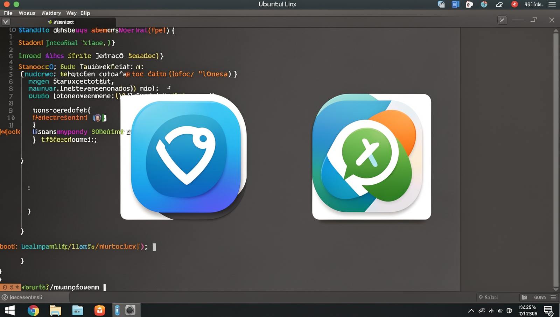The width and height of the screenshot is (560, 317).
Task: Open the hamburger menu in top-right corner
Action: (552, 4)
